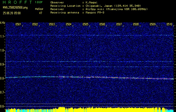Click the 0.6 kHz axis label
Viewport: 176px width, 112px height.
pos(2,106)
